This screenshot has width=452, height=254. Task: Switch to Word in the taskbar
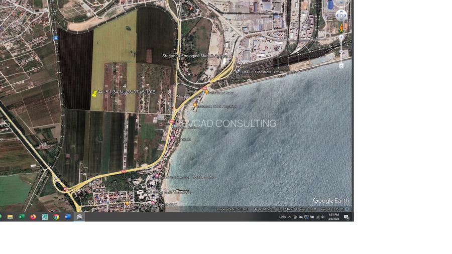tap(68, 217)
